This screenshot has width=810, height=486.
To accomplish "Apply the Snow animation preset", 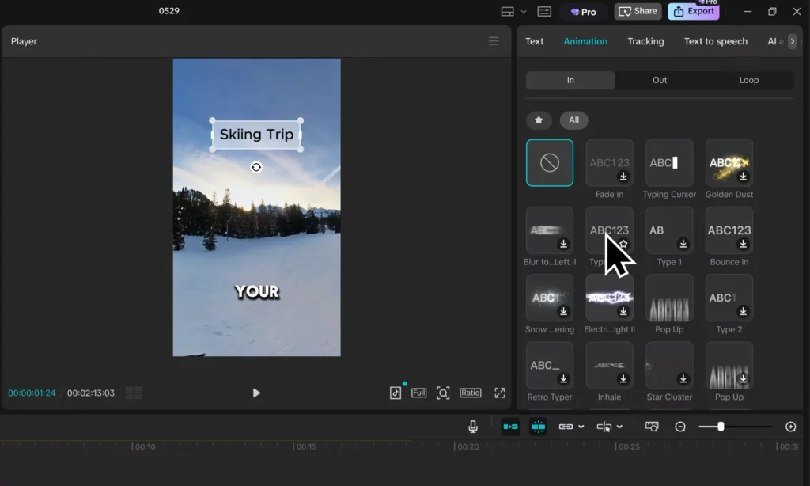I will click(550, 298).
